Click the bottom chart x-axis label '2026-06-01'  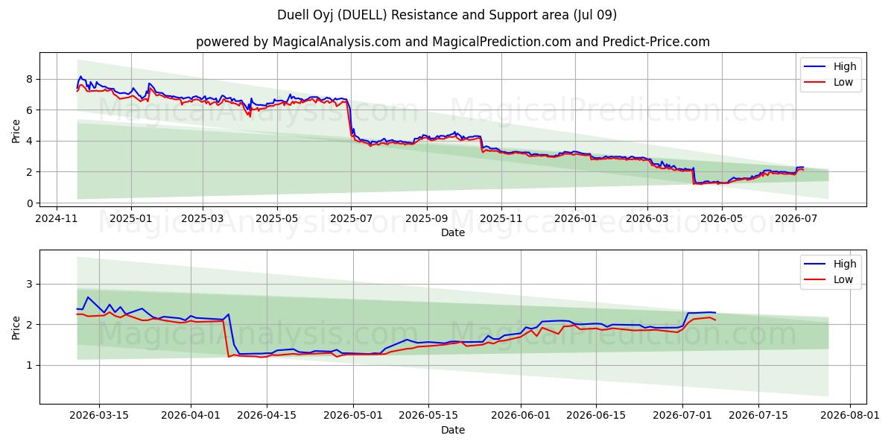pos(521,417)
